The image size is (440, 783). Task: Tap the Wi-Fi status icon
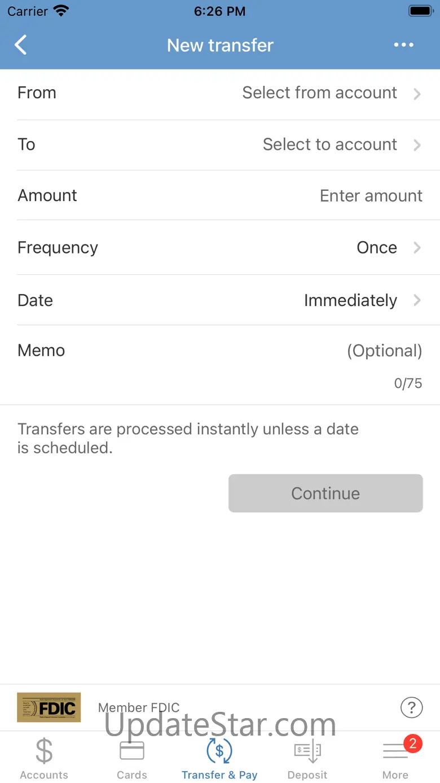pyautogui.click(x=60, y=11)
